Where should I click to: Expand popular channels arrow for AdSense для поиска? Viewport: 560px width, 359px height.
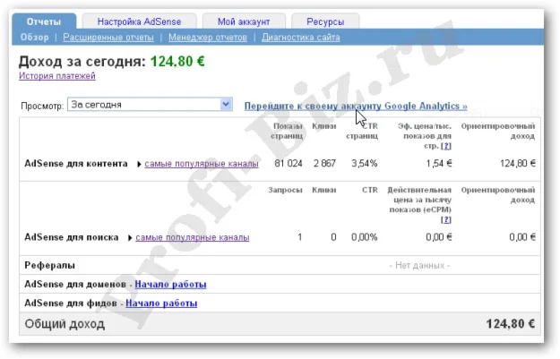click(x=130, y=238)
